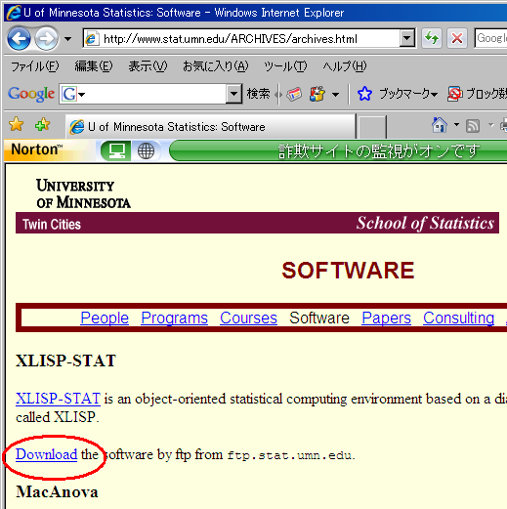Click the green Refresh arrows icon
This screenshot has height=509, width=507.
coord(432,38)
